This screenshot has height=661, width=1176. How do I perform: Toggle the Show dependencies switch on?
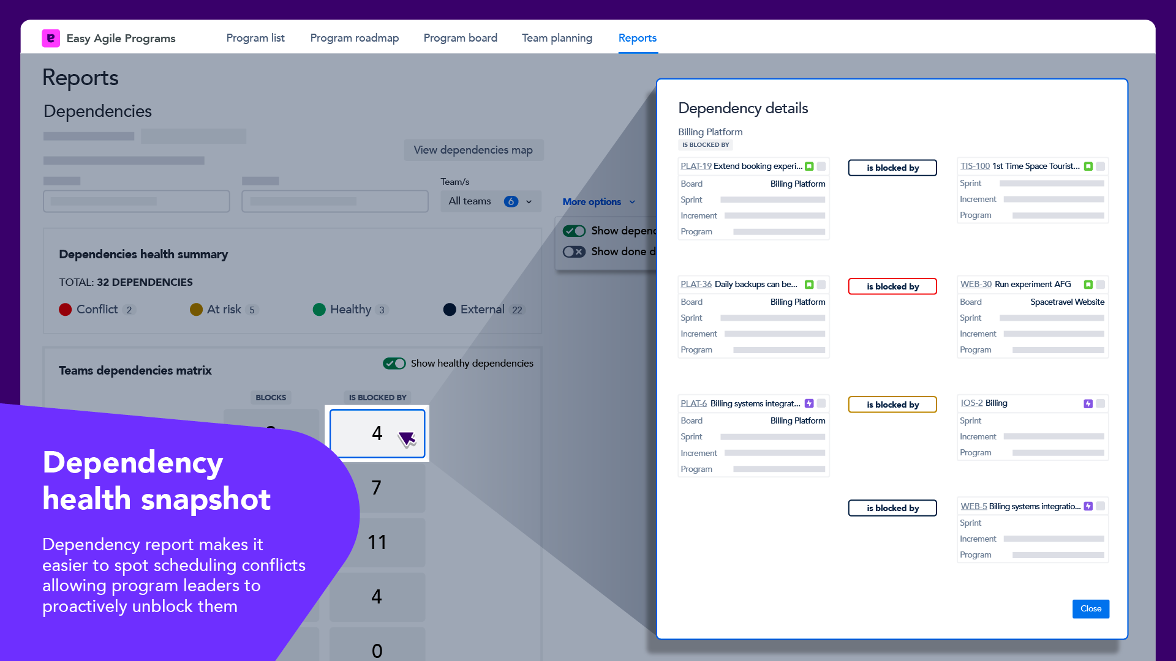point(575,231)
